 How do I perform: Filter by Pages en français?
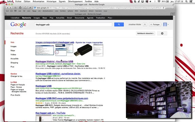[18, 85]
